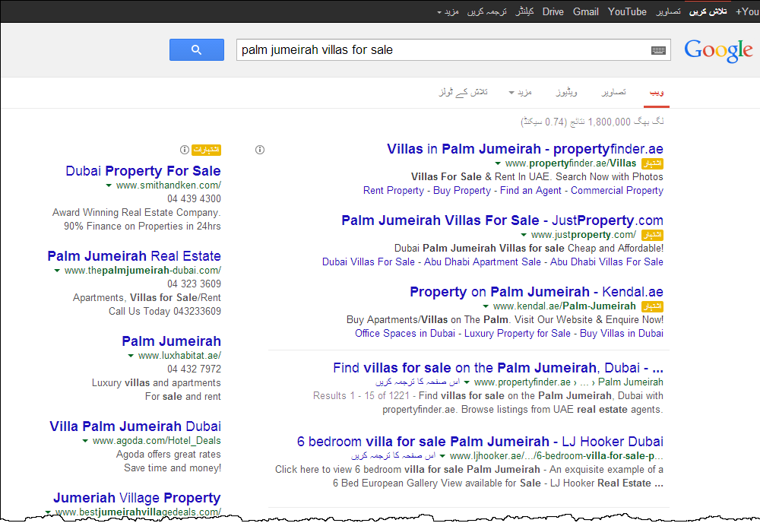This screenshot has height=523, width=760.
Task: Open کیلنڈر (Calendar) in the top bar
Action: tap(524, 11)
